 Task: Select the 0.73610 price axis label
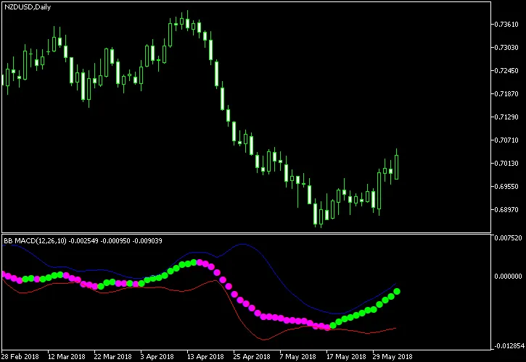[x=504, y=25]
